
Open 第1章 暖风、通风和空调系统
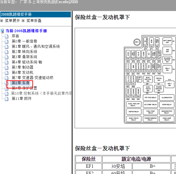[36, 46]
